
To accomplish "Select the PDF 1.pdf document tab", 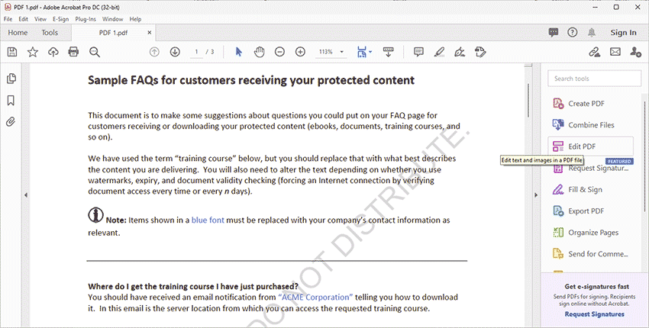I will (113, 33).
